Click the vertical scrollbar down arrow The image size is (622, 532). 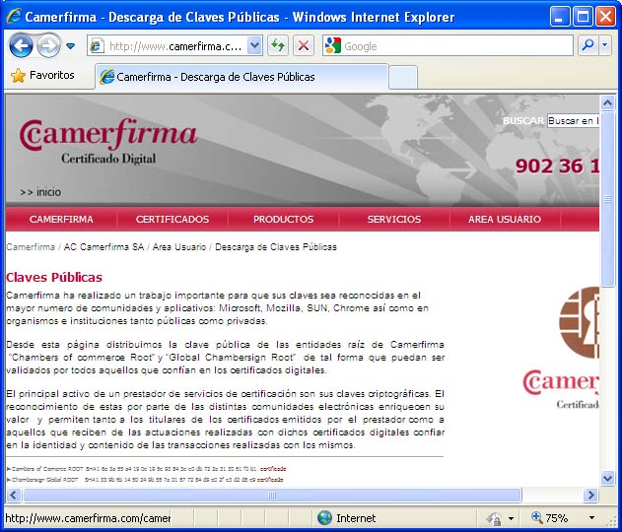[x=607, y=478]
